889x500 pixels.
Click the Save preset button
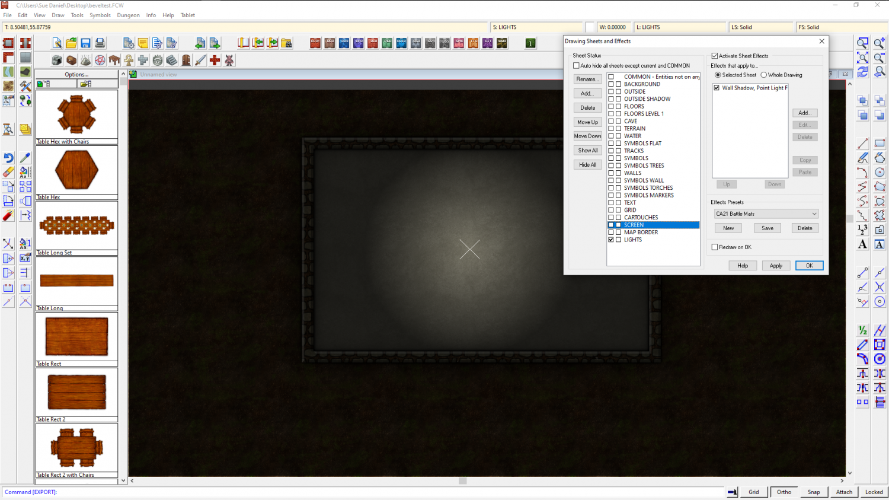point(768,228)
